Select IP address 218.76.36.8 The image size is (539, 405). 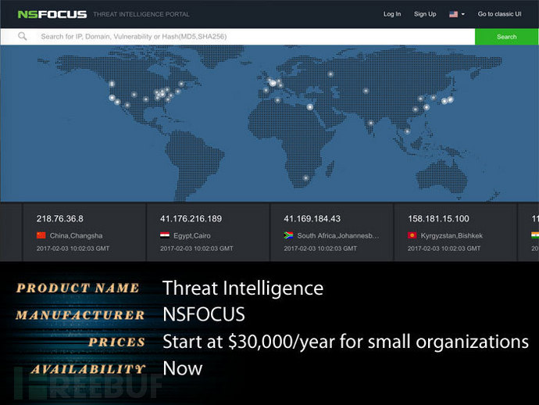[x=60, y=219]
